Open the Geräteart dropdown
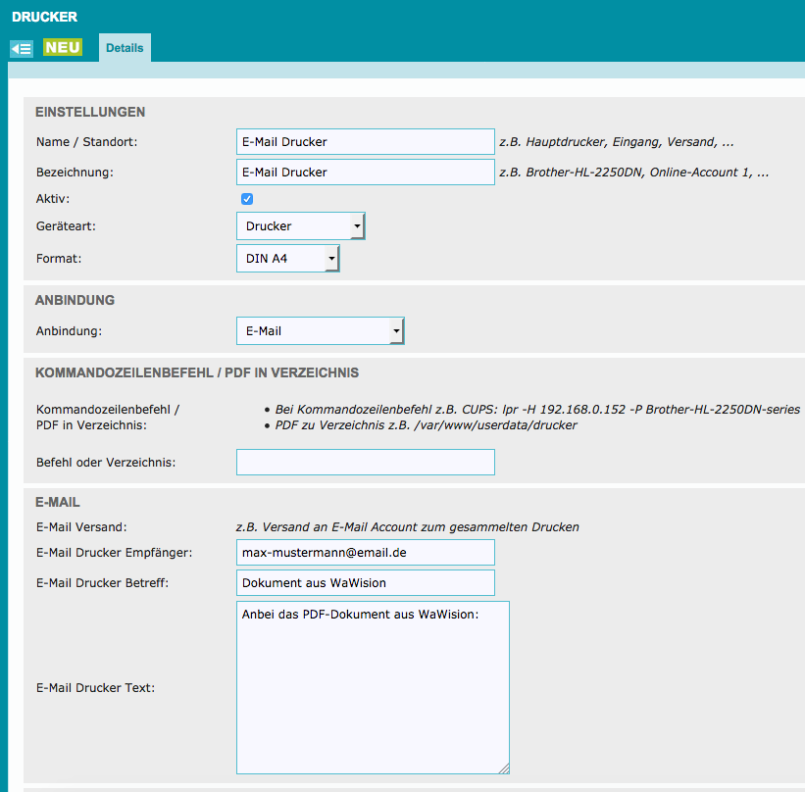 (301, 226)
